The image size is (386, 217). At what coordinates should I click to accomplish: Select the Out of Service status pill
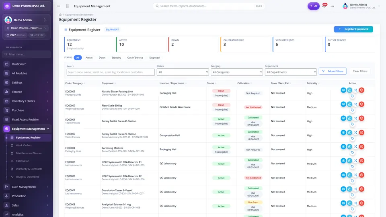point(135,57)
